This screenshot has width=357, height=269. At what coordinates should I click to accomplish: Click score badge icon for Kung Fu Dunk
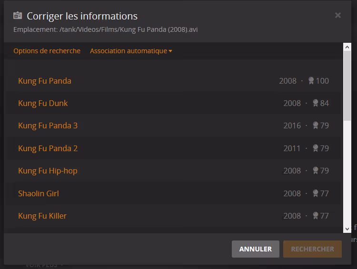[x=315, y=103]
